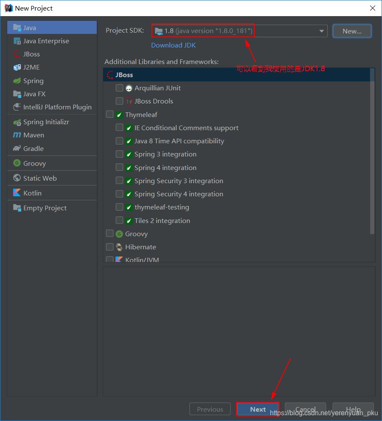Select the JBoss header row in frameworks
This screenshot has height=421, width=382.
click(236, 75)
